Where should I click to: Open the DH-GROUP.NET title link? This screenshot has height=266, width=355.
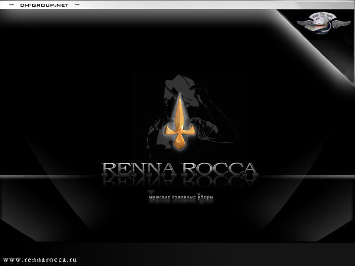pyautogui.click(x=44, y=5)
